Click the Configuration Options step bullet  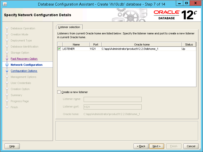click(7, 71)
